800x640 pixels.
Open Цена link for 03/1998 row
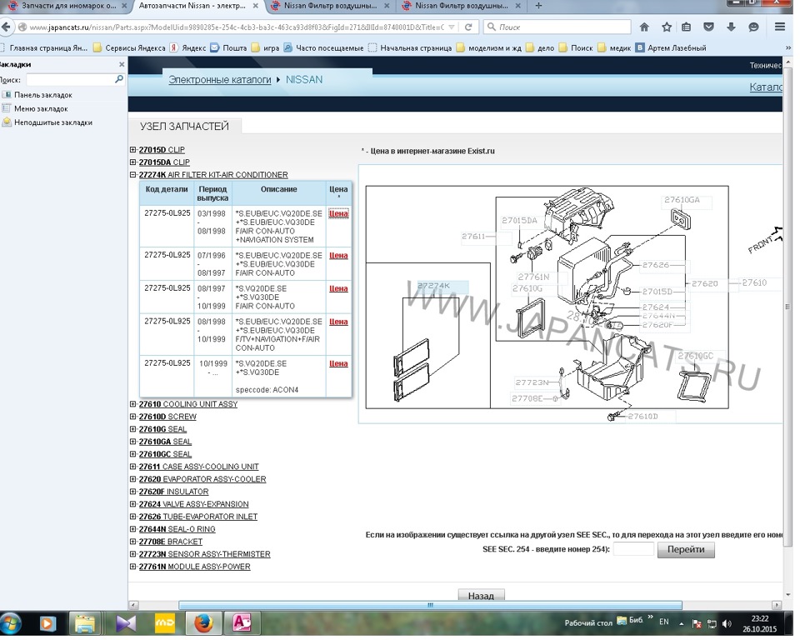click(338, 213)
